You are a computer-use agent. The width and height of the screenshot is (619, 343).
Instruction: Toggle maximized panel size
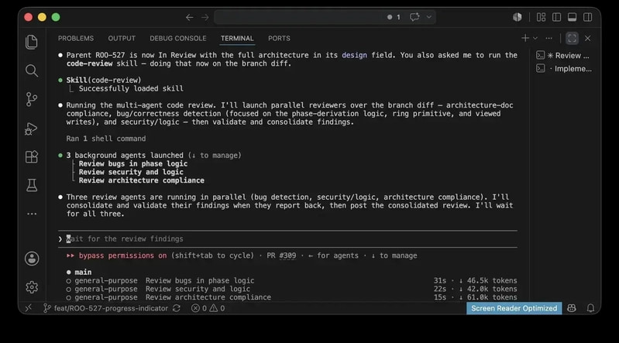[572, 38]
